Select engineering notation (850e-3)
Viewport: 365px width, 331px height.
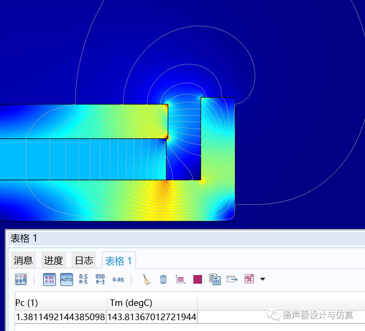point(100,279)
